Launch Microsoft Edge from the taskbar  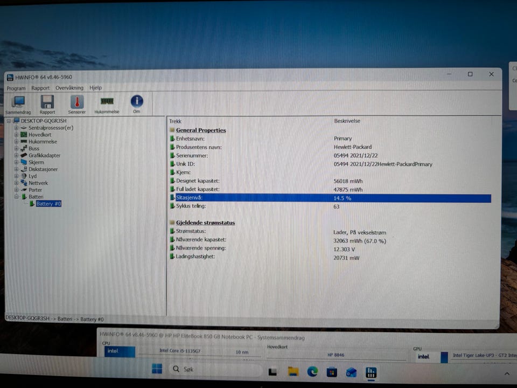click(312, 372)
